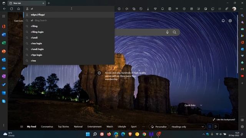Launch Excel from the left sidebar
The height and width of the screenshot is (138, 246).
(4, 43)
